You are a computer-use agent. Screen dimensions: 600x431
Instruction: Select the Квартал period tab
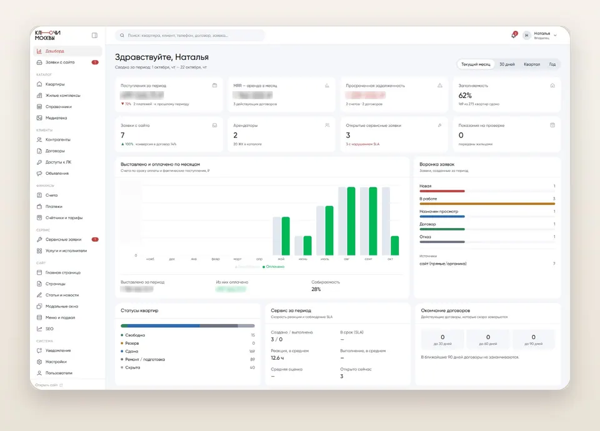click(532, 64)
